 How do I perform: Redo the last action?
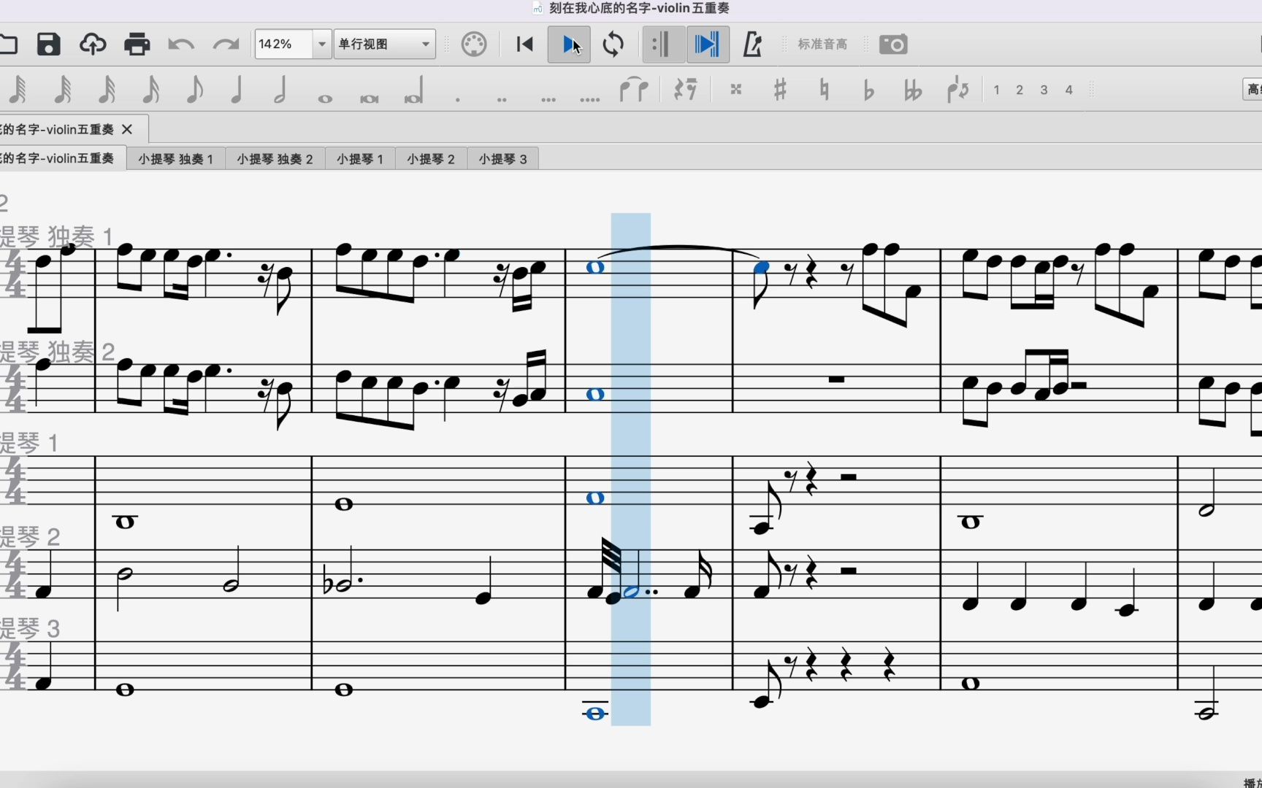[226, 45]
